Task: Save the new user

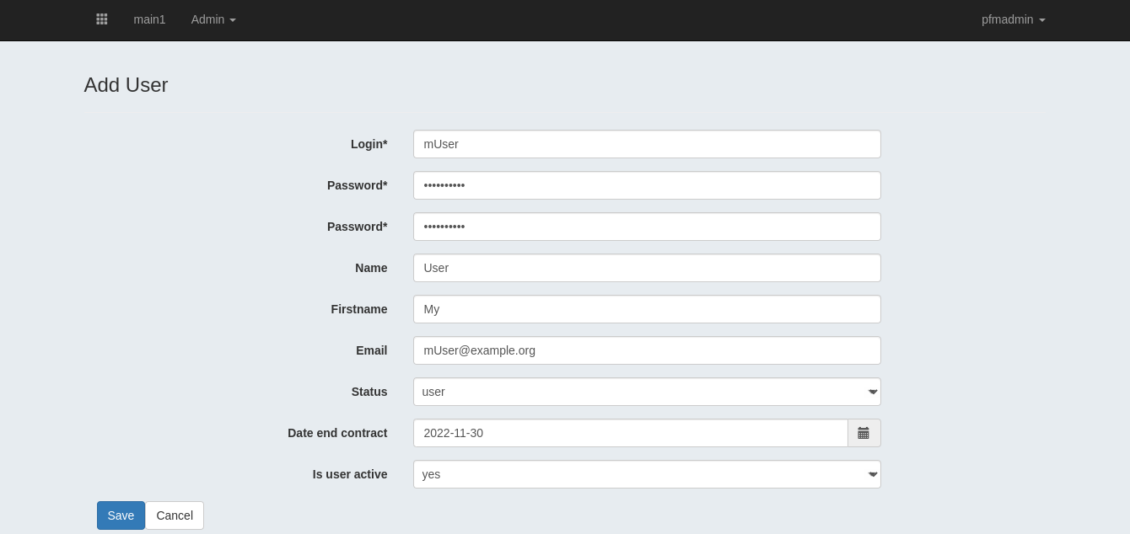Action: pyautogui.click(x=121, y=515)
